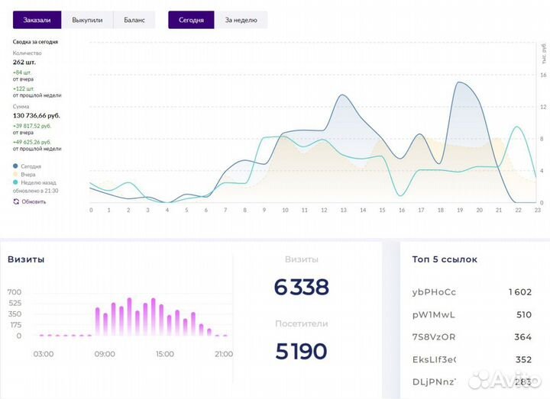Click the today line peak at hour 19
This screenshot has width=550, height=399.
(461, 82)
